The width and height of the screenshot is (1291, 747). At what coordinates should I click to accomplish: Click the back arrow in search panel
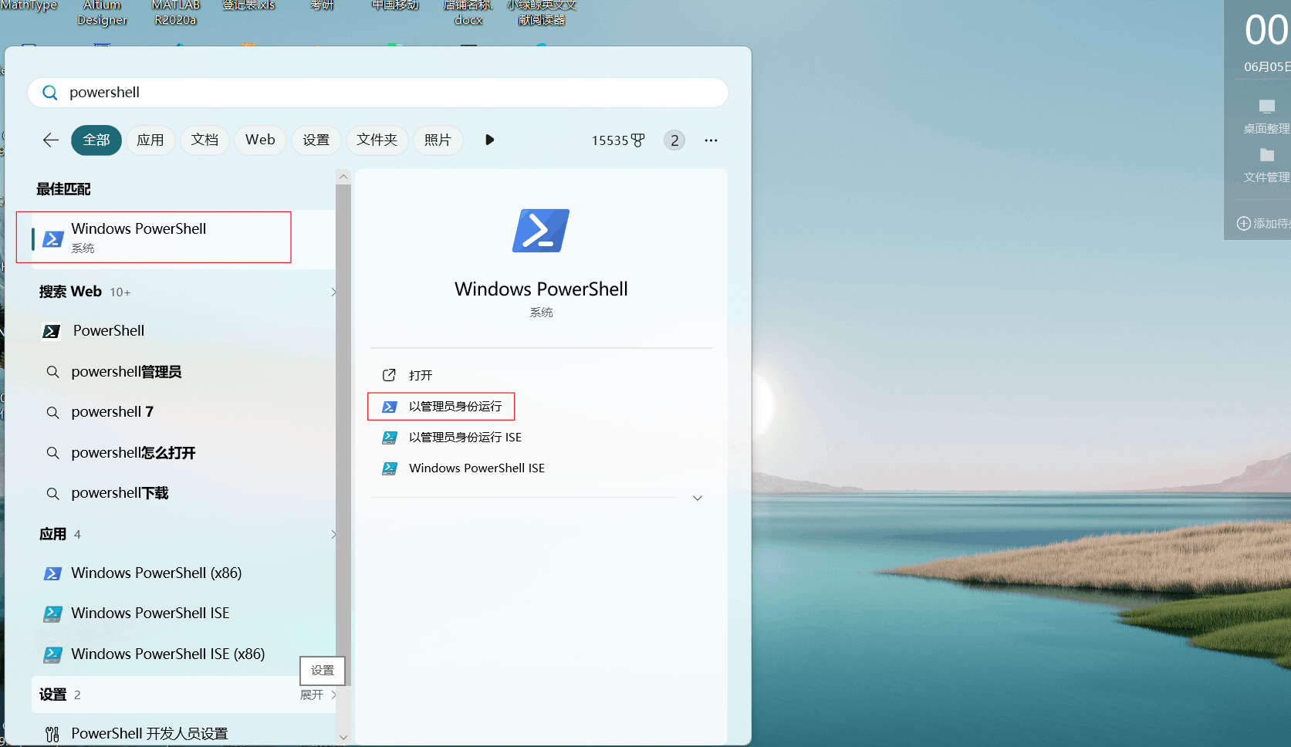(x=51, y=140)
